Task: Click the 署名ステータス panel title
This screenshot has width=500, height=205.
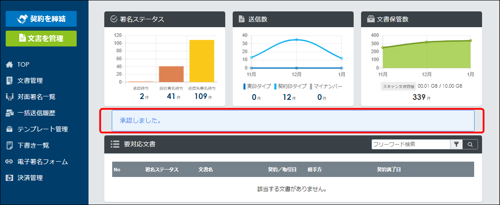Action: pyautogui.click(x=142, y=19)
